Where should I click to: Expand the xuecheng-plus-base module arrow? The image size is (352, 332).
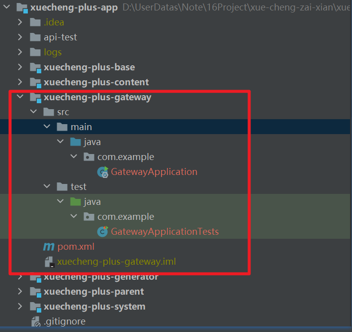point(20,67)
